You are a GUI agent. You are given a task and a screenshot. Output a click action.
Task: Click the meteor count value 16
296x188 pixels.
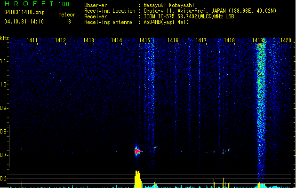point(68,22)
